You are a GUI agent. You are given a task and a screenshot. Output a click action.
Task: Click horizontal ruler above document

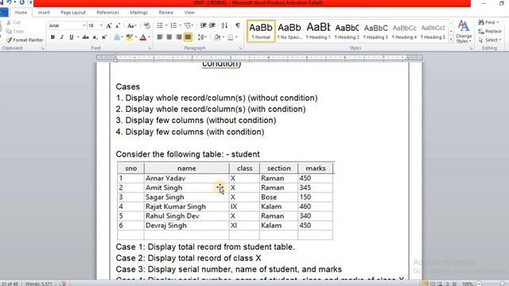(x=259, y=58)
